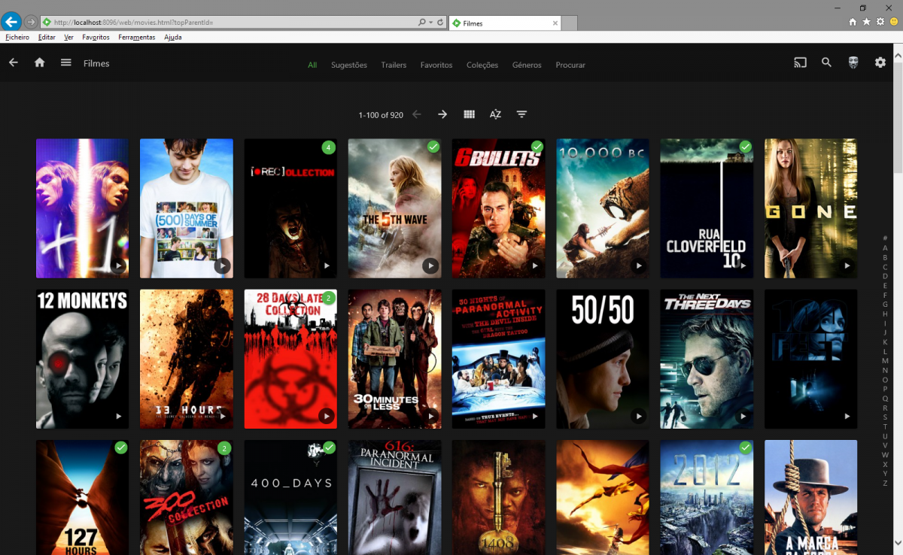The height and width of the screenshot is (555, 903).
Task: Open the +1 movie poster
Action: click(x=82, y=208)
